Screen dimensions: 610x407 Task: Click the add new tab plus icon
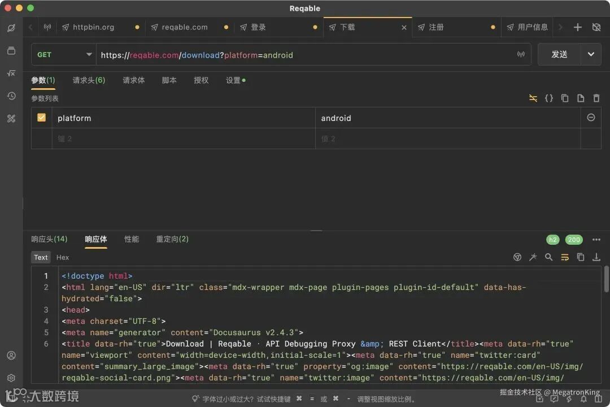(578, 27)
